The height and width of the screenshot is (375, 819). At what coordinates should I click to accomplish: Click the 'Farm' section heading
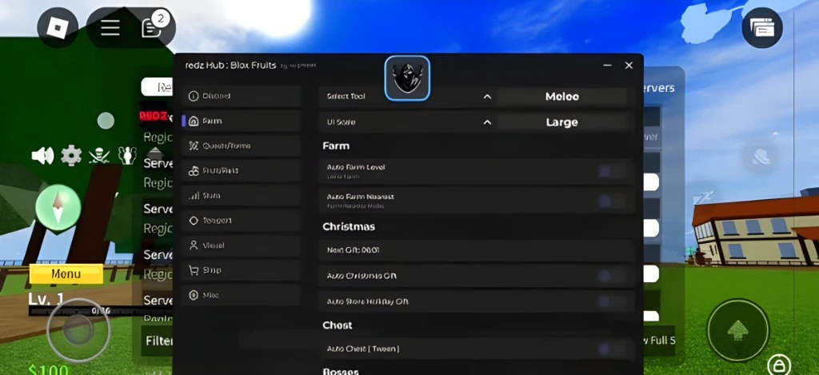(x=336, y=146)
